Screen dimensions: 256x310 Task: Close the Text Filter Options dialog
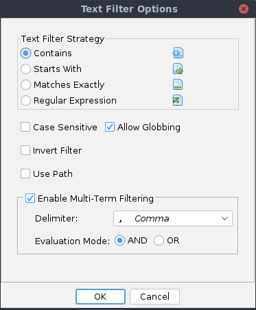(244, 9)
